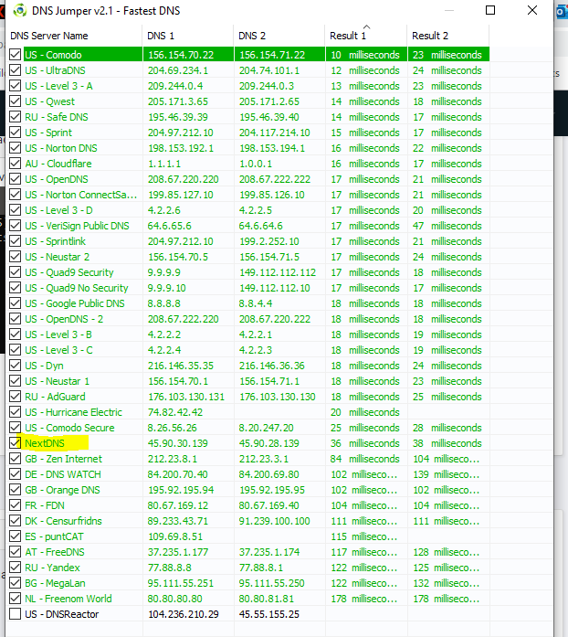This screenshot has width=568, height=637.
Task: Select DK - Censurfridns entry
Action: (x=63, y=521)
